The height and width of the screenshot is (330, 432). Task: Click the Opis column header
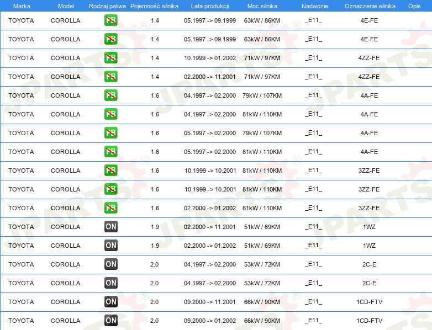click(414, 6)
